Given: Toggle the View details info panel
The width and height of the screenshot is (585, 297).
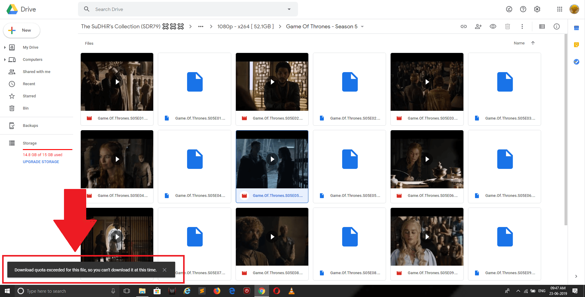Looking at the screenshot, I should coord(557,26).
